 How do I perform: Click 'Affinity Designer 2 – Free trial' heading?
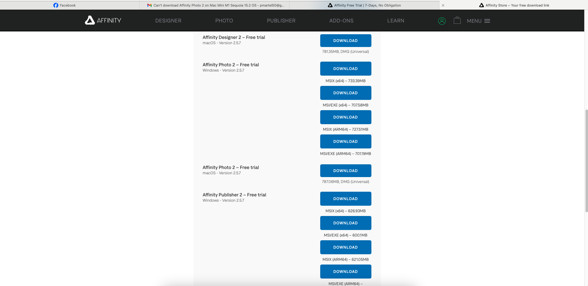coord(234,37)
